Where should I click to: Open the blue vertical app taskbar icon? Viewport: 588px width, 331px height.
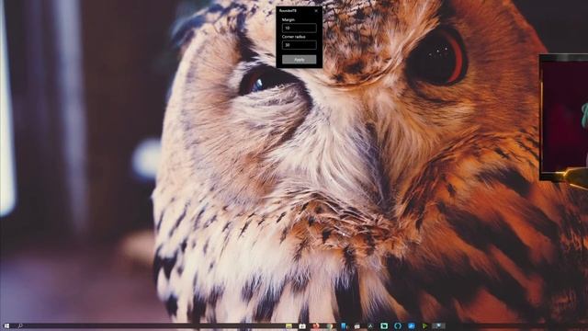coord(344,326)
